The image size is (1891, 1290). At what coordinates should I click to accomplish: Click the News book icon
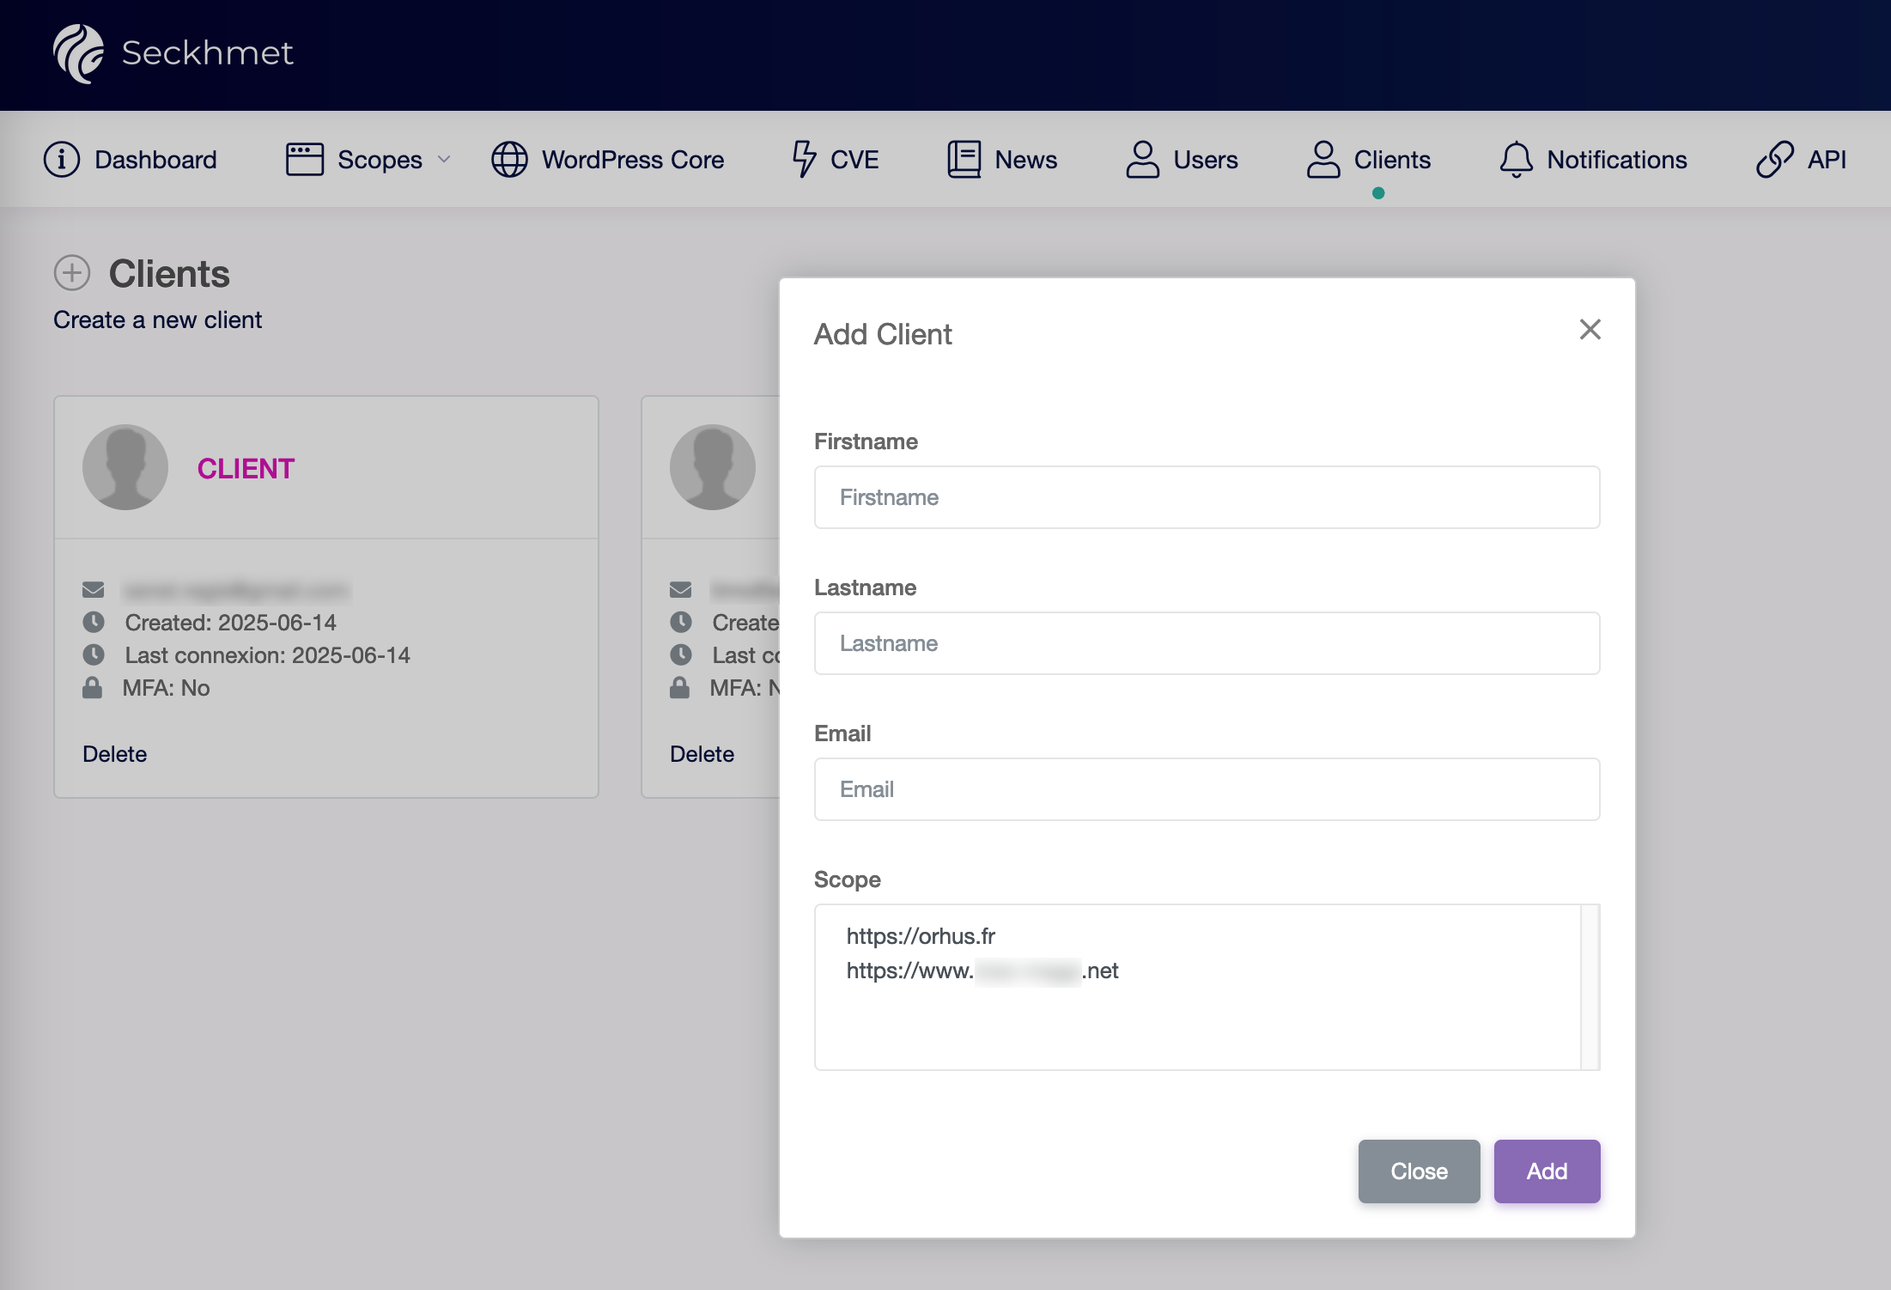(964, 160)
